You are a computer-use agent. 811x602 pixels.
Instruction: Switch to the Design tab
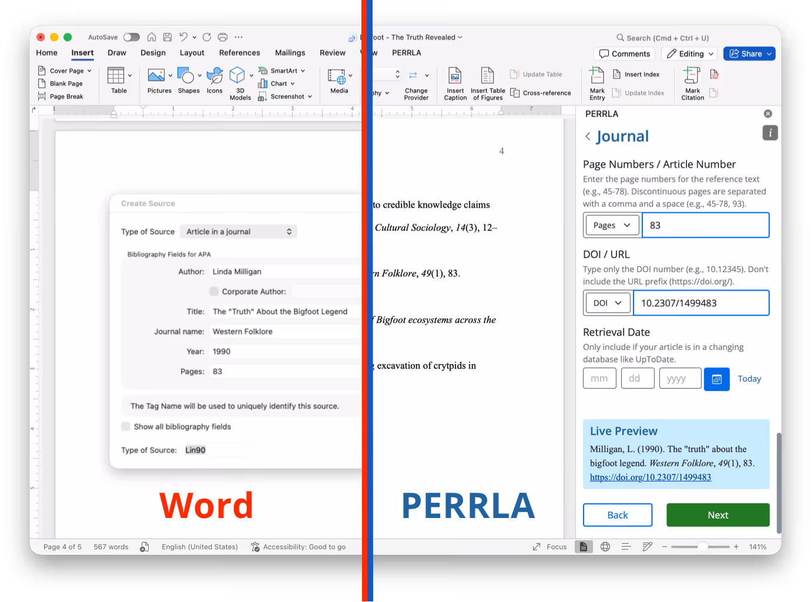pos(153,53)
